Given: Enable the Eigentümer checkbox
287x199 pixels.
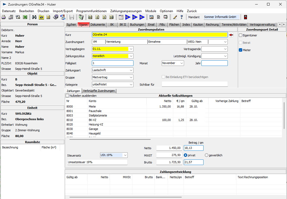Looking at the screenshot, I should click(240, 35).
